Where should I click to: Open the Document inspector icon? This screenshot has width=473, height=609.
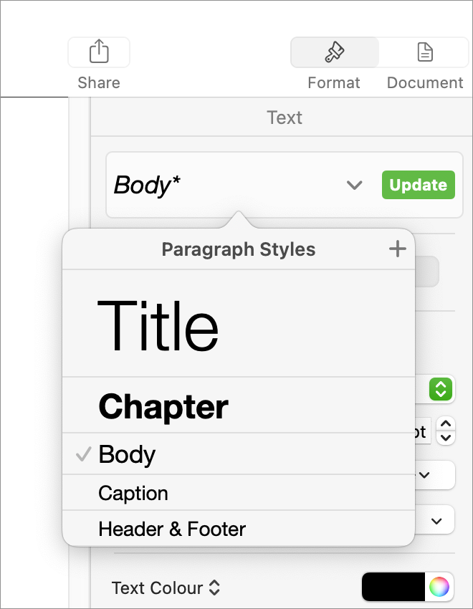(425, 52)
